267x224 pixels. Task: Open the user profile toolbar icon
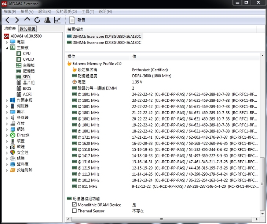point(47,20)
